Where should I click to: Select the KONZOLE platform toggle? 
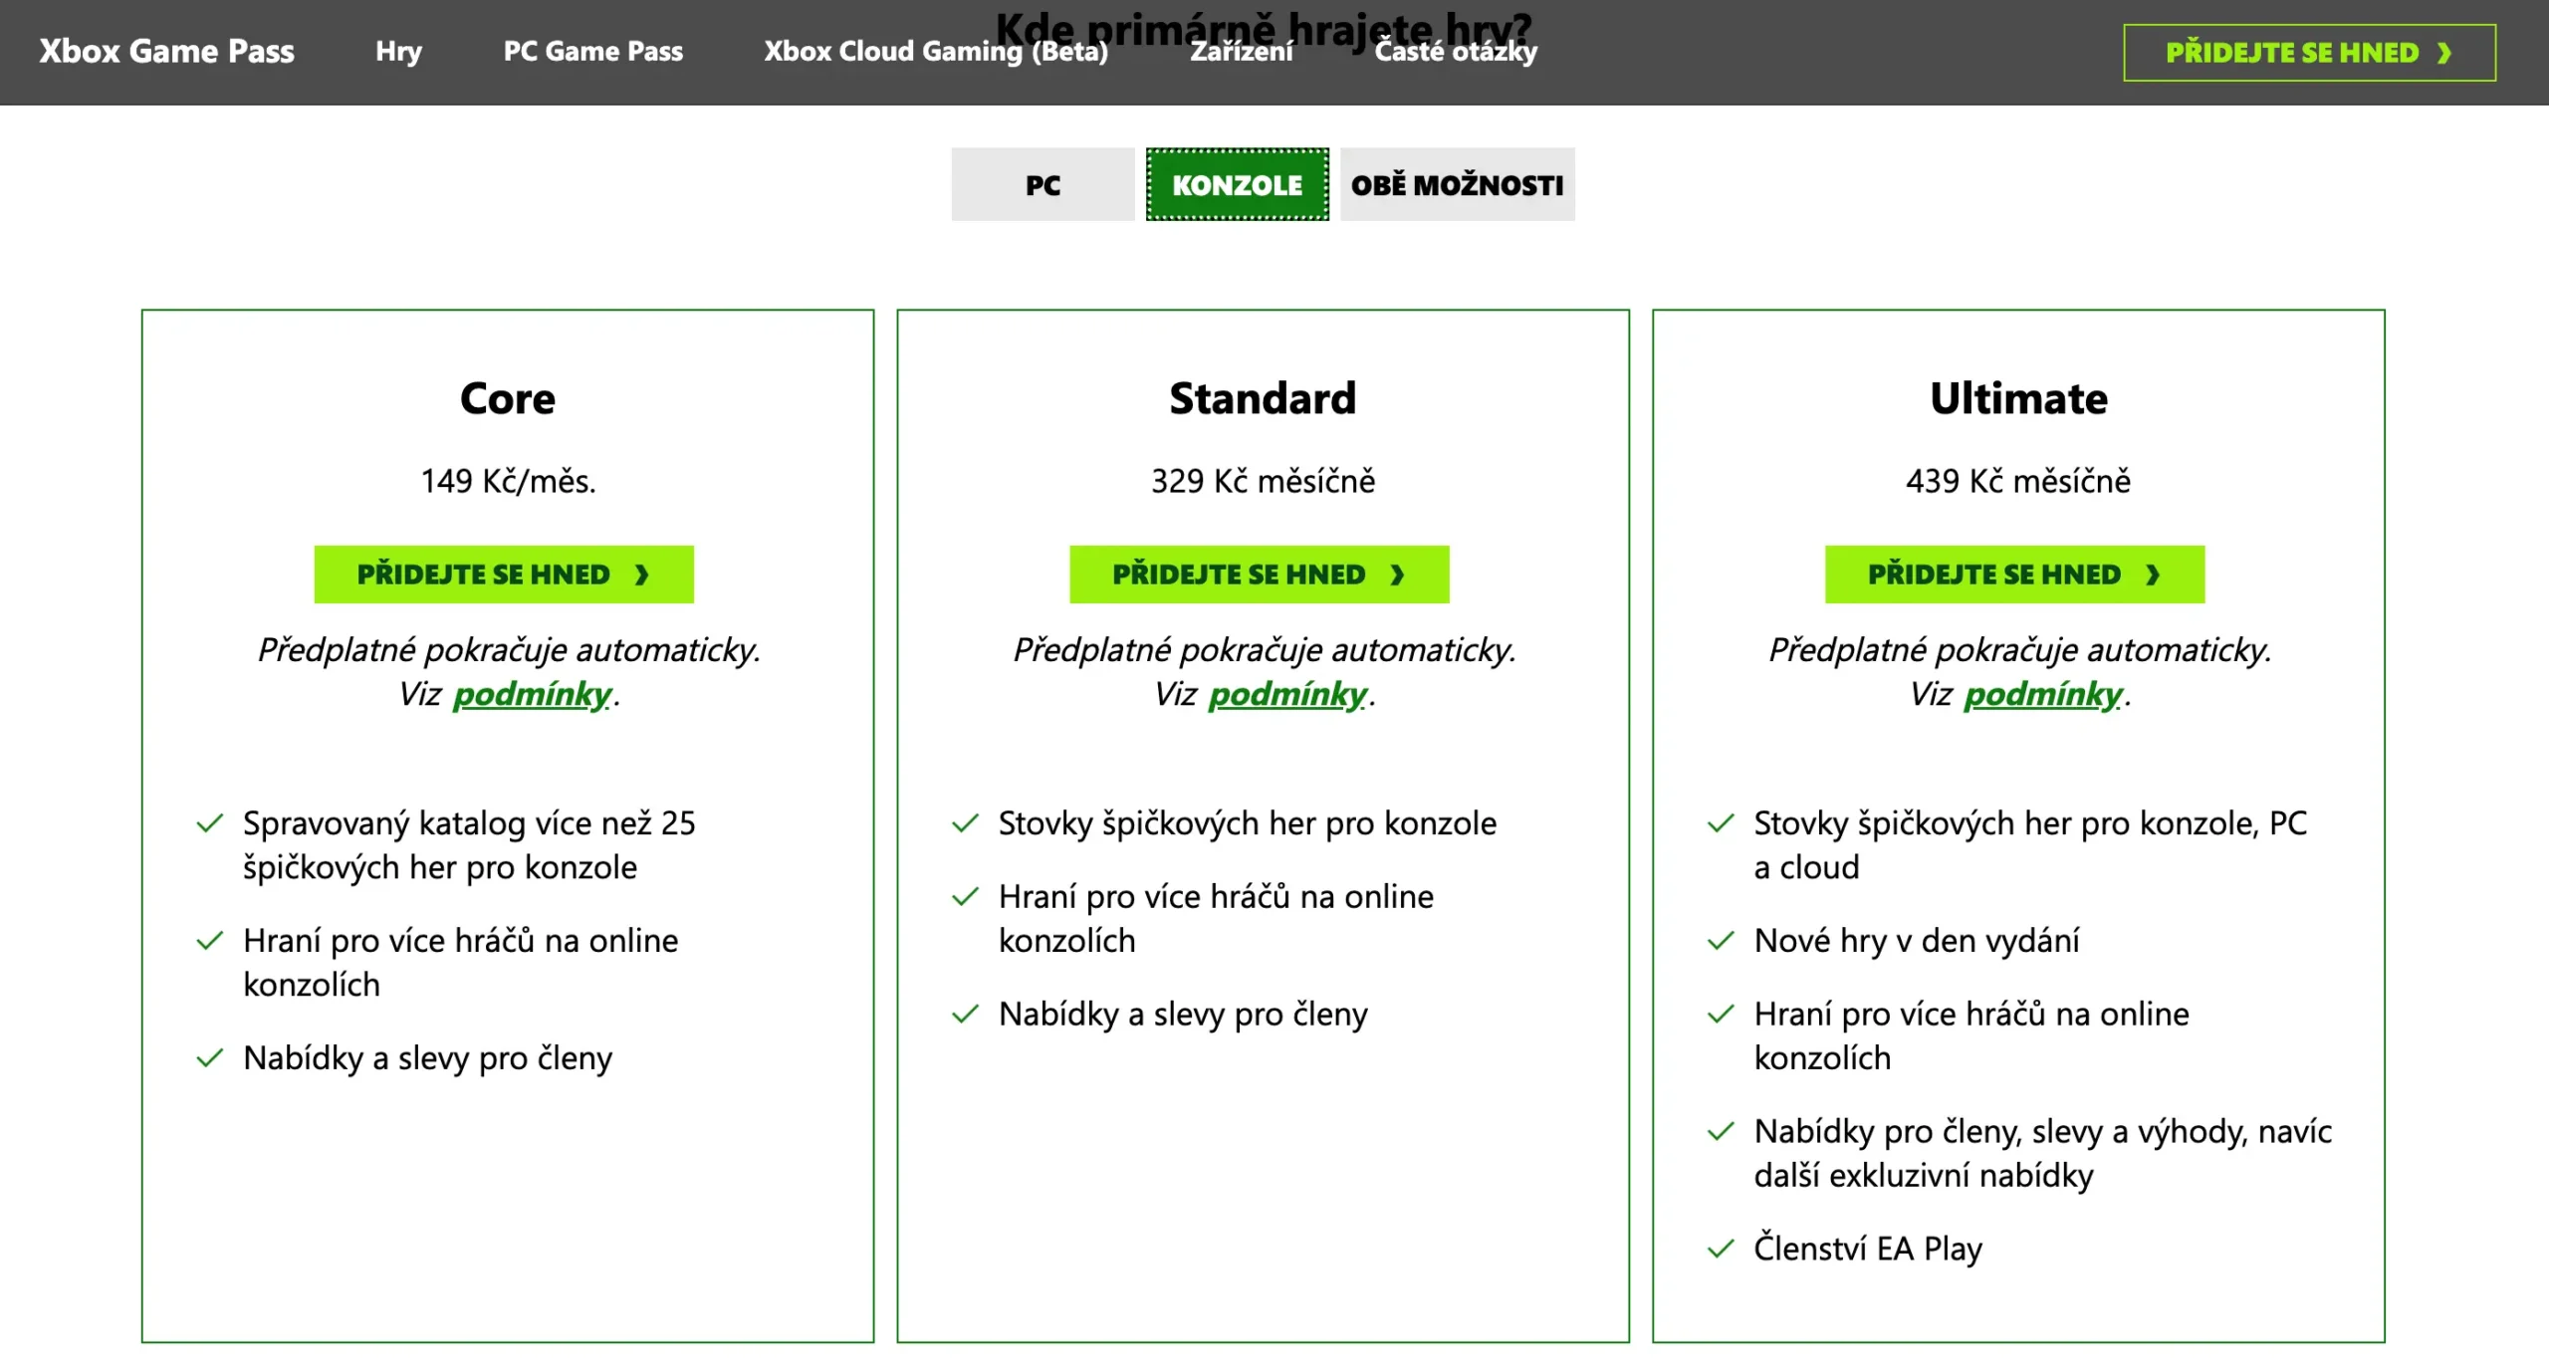tap(1237, 185)
